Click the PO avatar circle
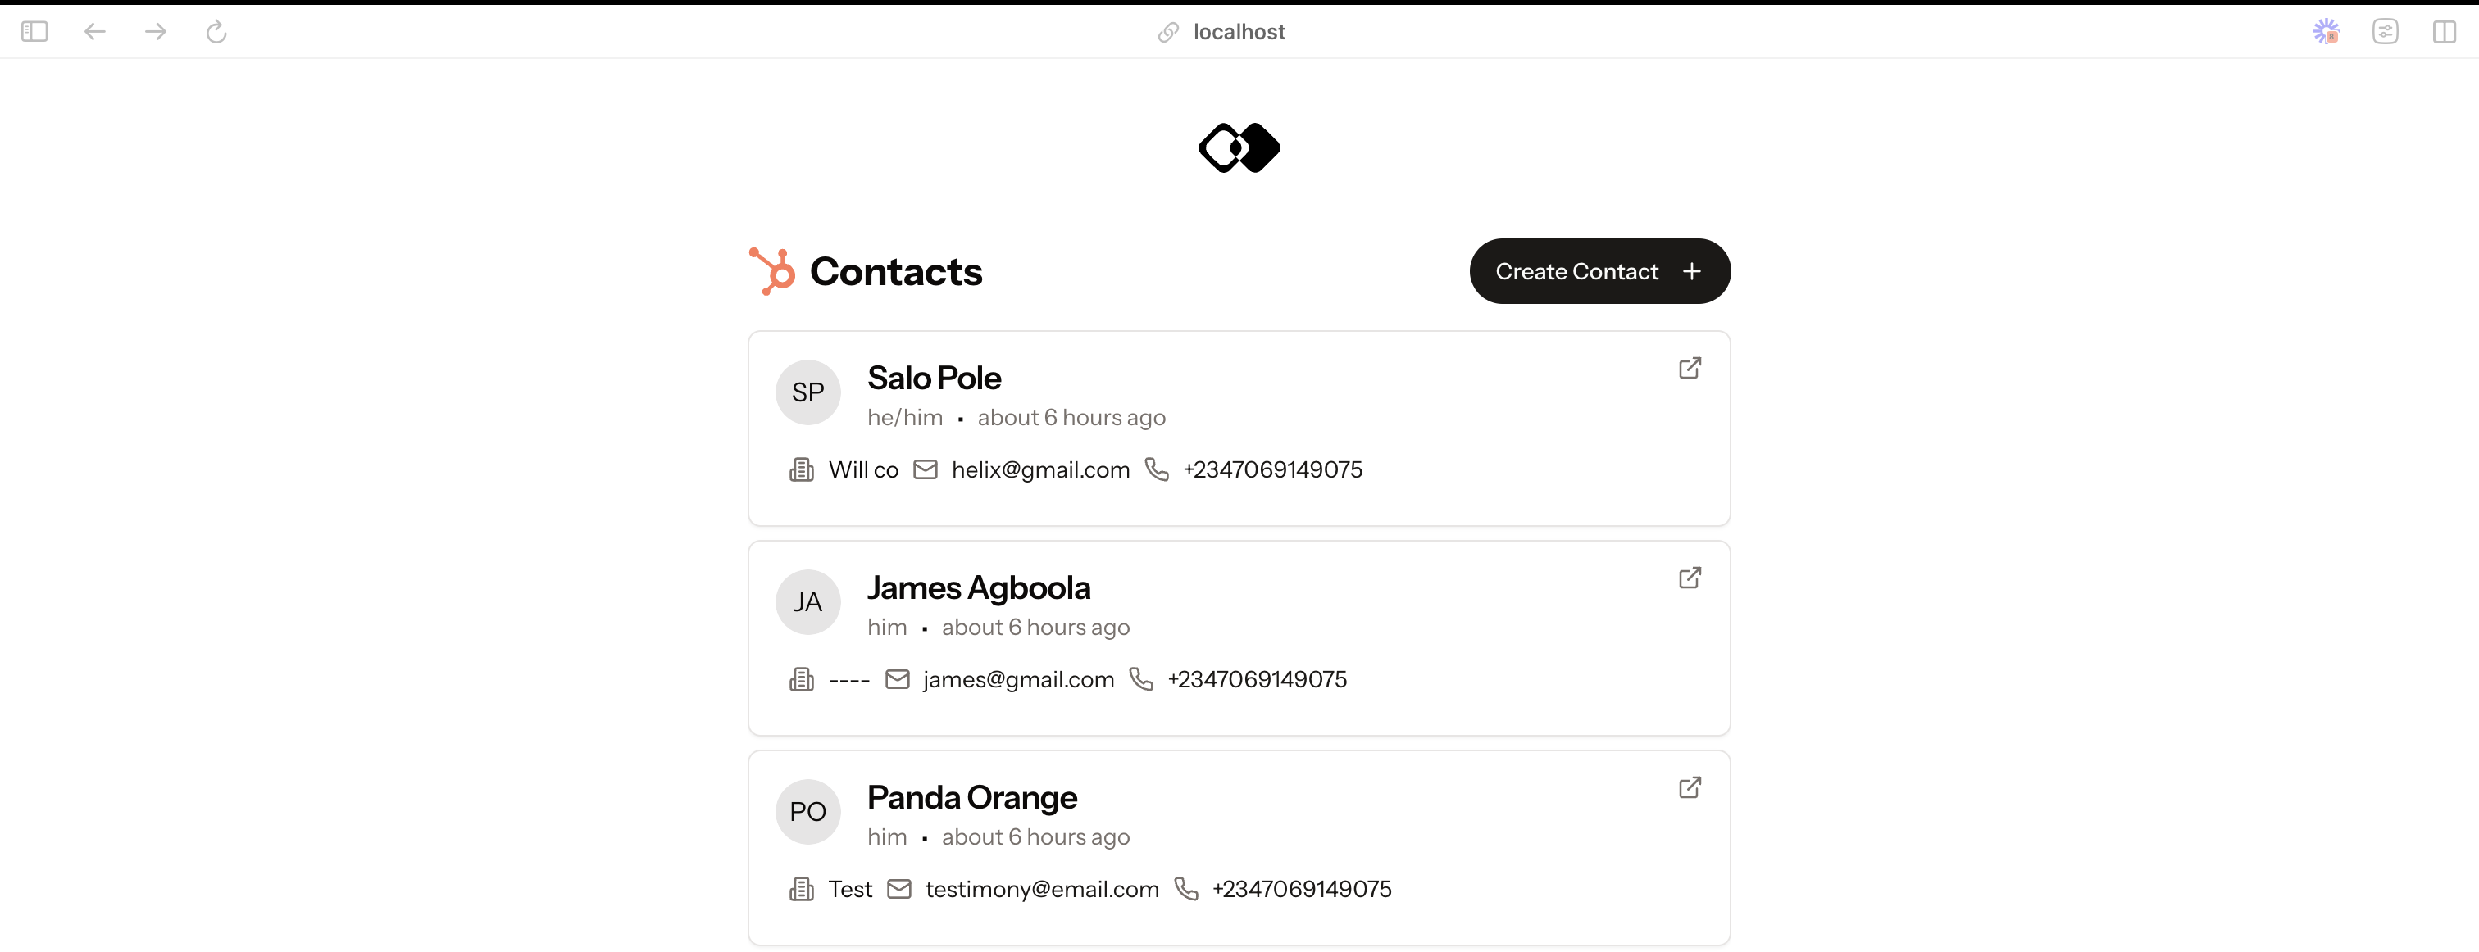Screen dimensions: 2479x952 pos(808,812)
